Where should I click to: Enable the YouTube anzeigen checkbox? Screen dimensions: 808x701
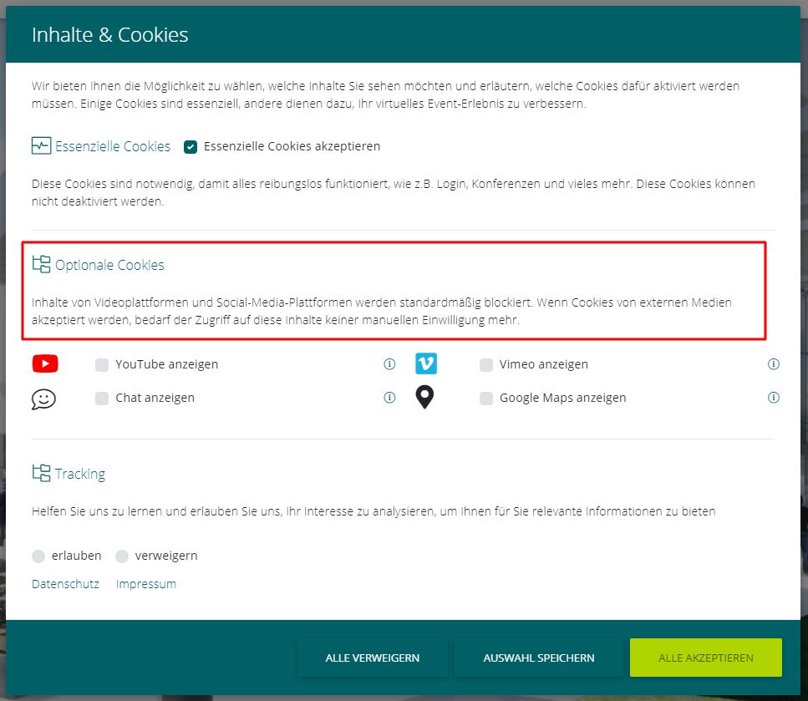(x=102, y=365)
